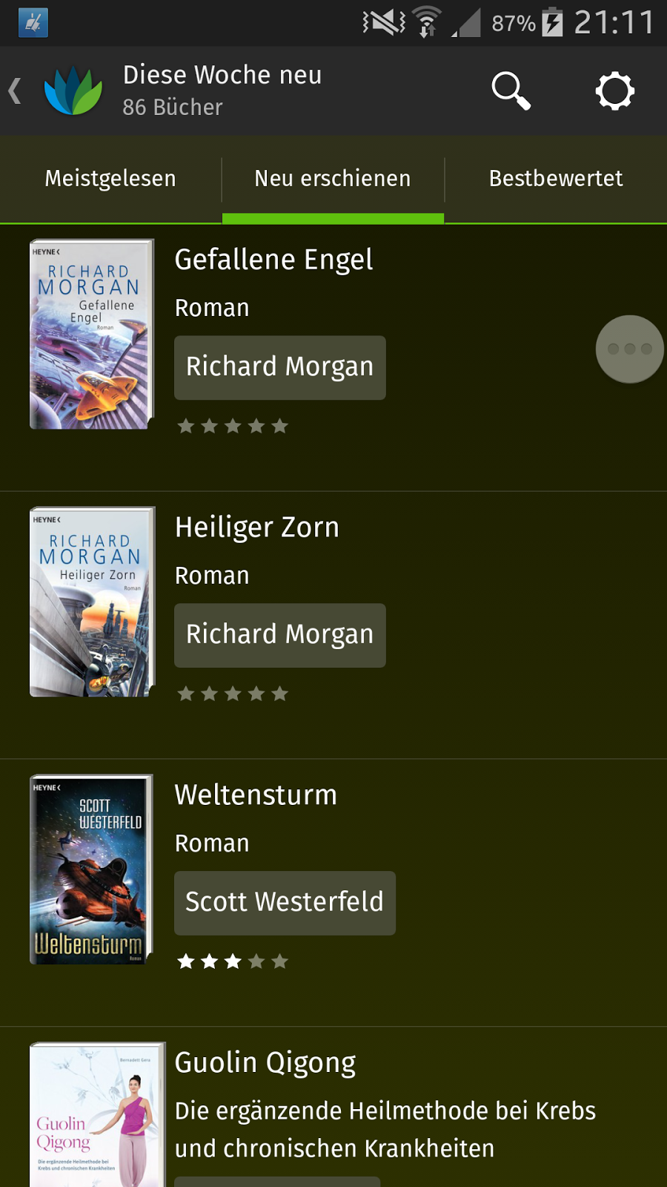Image resolution: width=667 pixels, height=1187 pixels.
Task: Open the settings gear icon
Action: [614, 91]
